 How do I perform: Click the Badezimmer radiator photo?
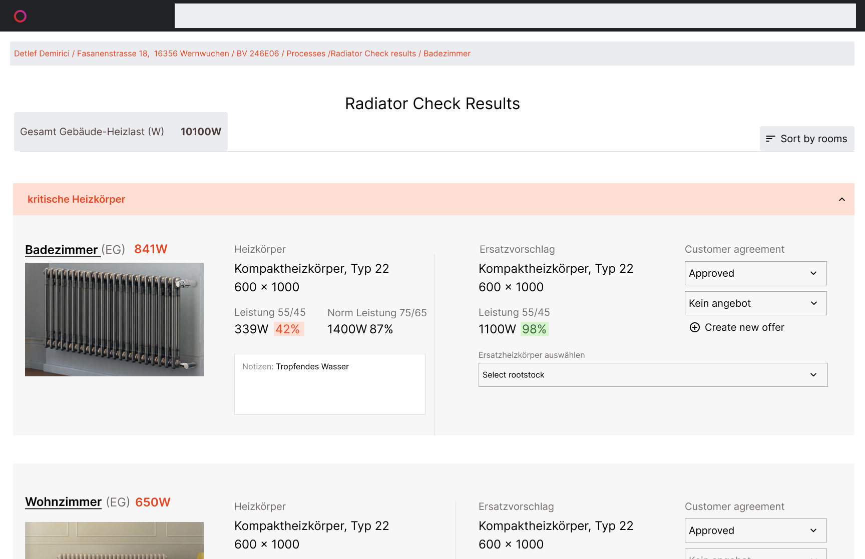point(114,319)
